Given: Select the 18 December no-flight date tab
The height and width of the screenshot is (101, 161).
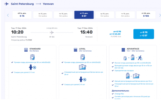Looking at the screenshot, I should click(105, 15).
